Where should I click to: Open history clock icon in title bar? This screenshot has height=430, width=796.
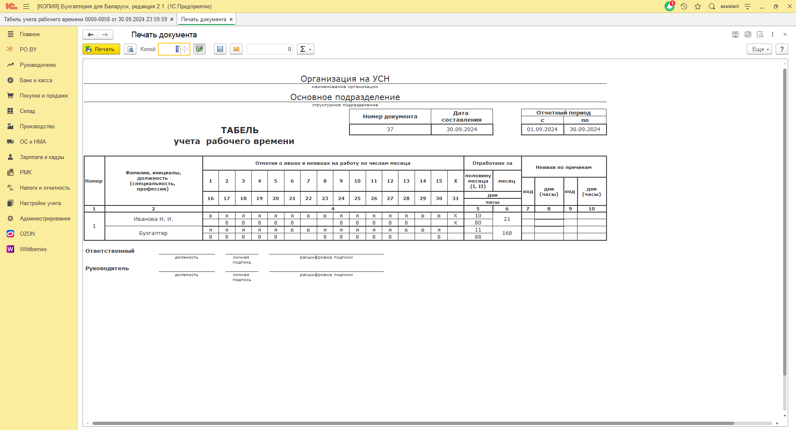684,7
